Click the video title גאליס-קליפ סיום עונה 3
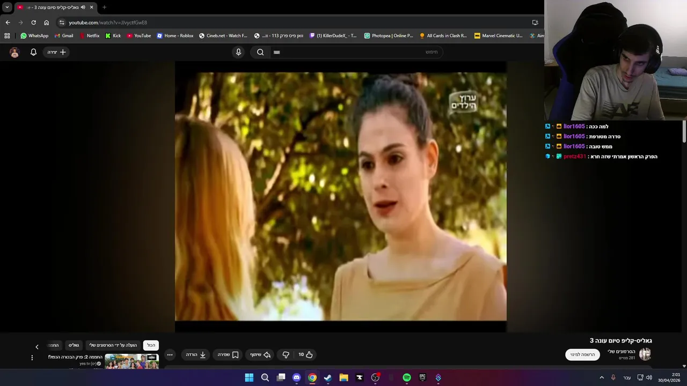The width and height of the screenshot is (687, 386). (620, 340)
